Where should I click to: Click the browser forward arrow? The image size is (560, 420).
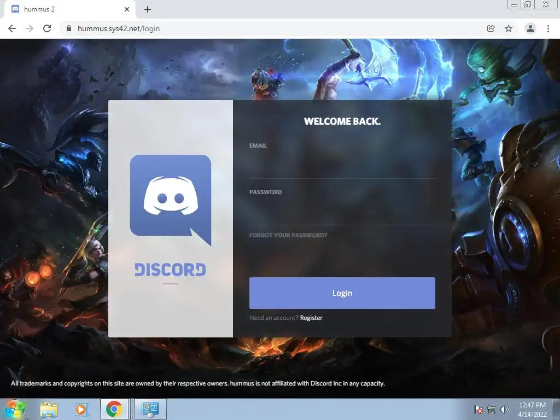pyautogui.click(x=30, y=28)
